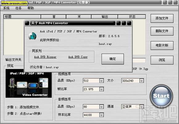Click the video quality 512 value field
179x124 pixels.
point(91,81)
